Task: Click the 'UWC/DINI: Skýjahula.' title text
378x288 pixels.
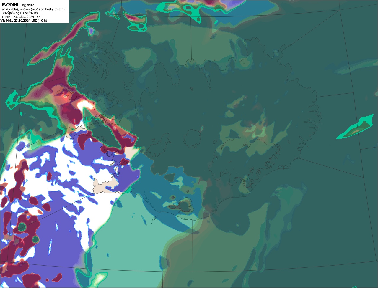Action: pos(18,5)
